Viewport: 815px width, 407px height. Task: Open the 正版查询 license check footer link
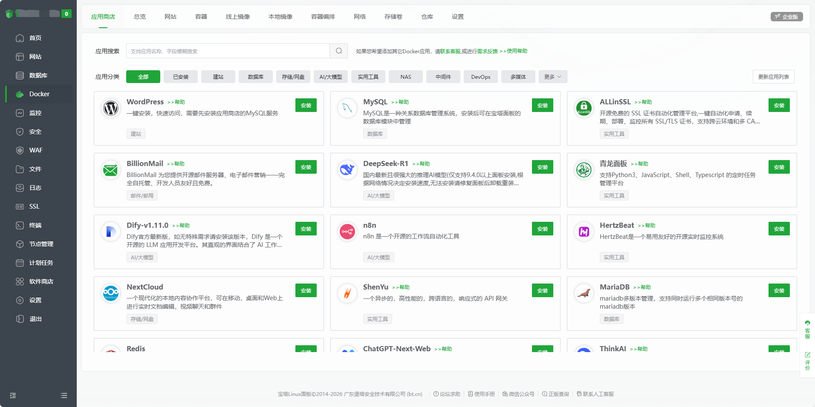pyautogui.click(x=555, y=394)
